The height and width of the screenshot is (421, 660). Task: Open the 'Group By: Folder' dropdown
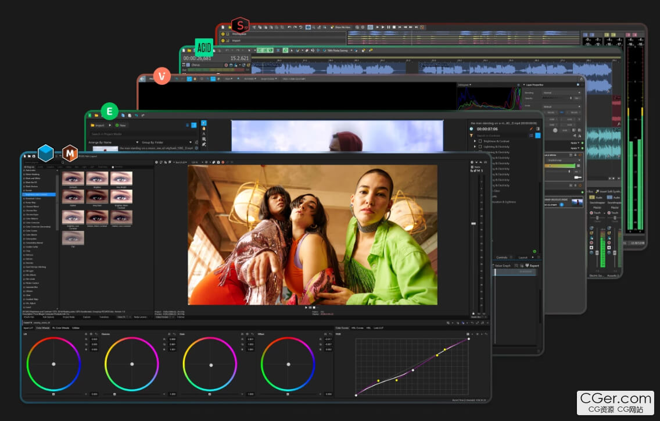coord(167,142)
